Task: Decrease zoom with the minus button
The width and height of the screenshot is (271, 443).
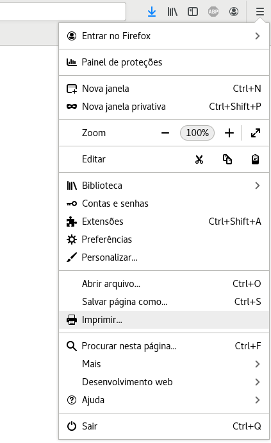Action: click(165, 133)
